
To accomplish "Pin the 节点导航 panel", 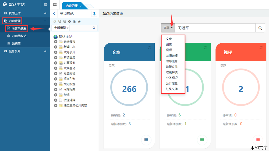I will click(94, 14).
